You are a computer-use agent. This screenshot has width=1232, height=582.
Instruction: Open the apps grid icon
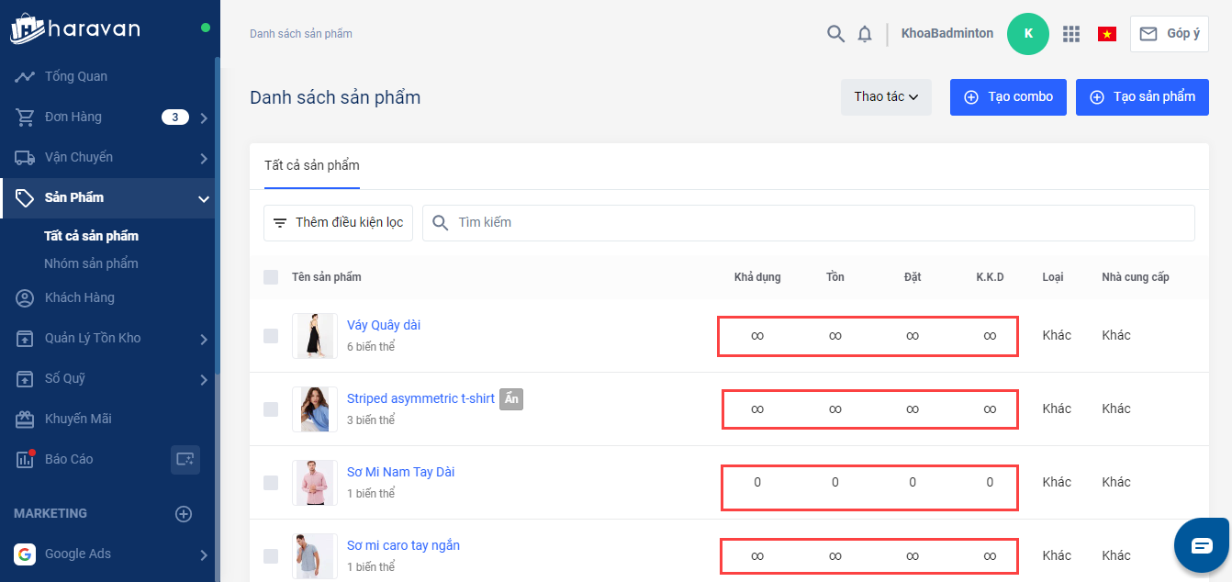(1070, 34)
